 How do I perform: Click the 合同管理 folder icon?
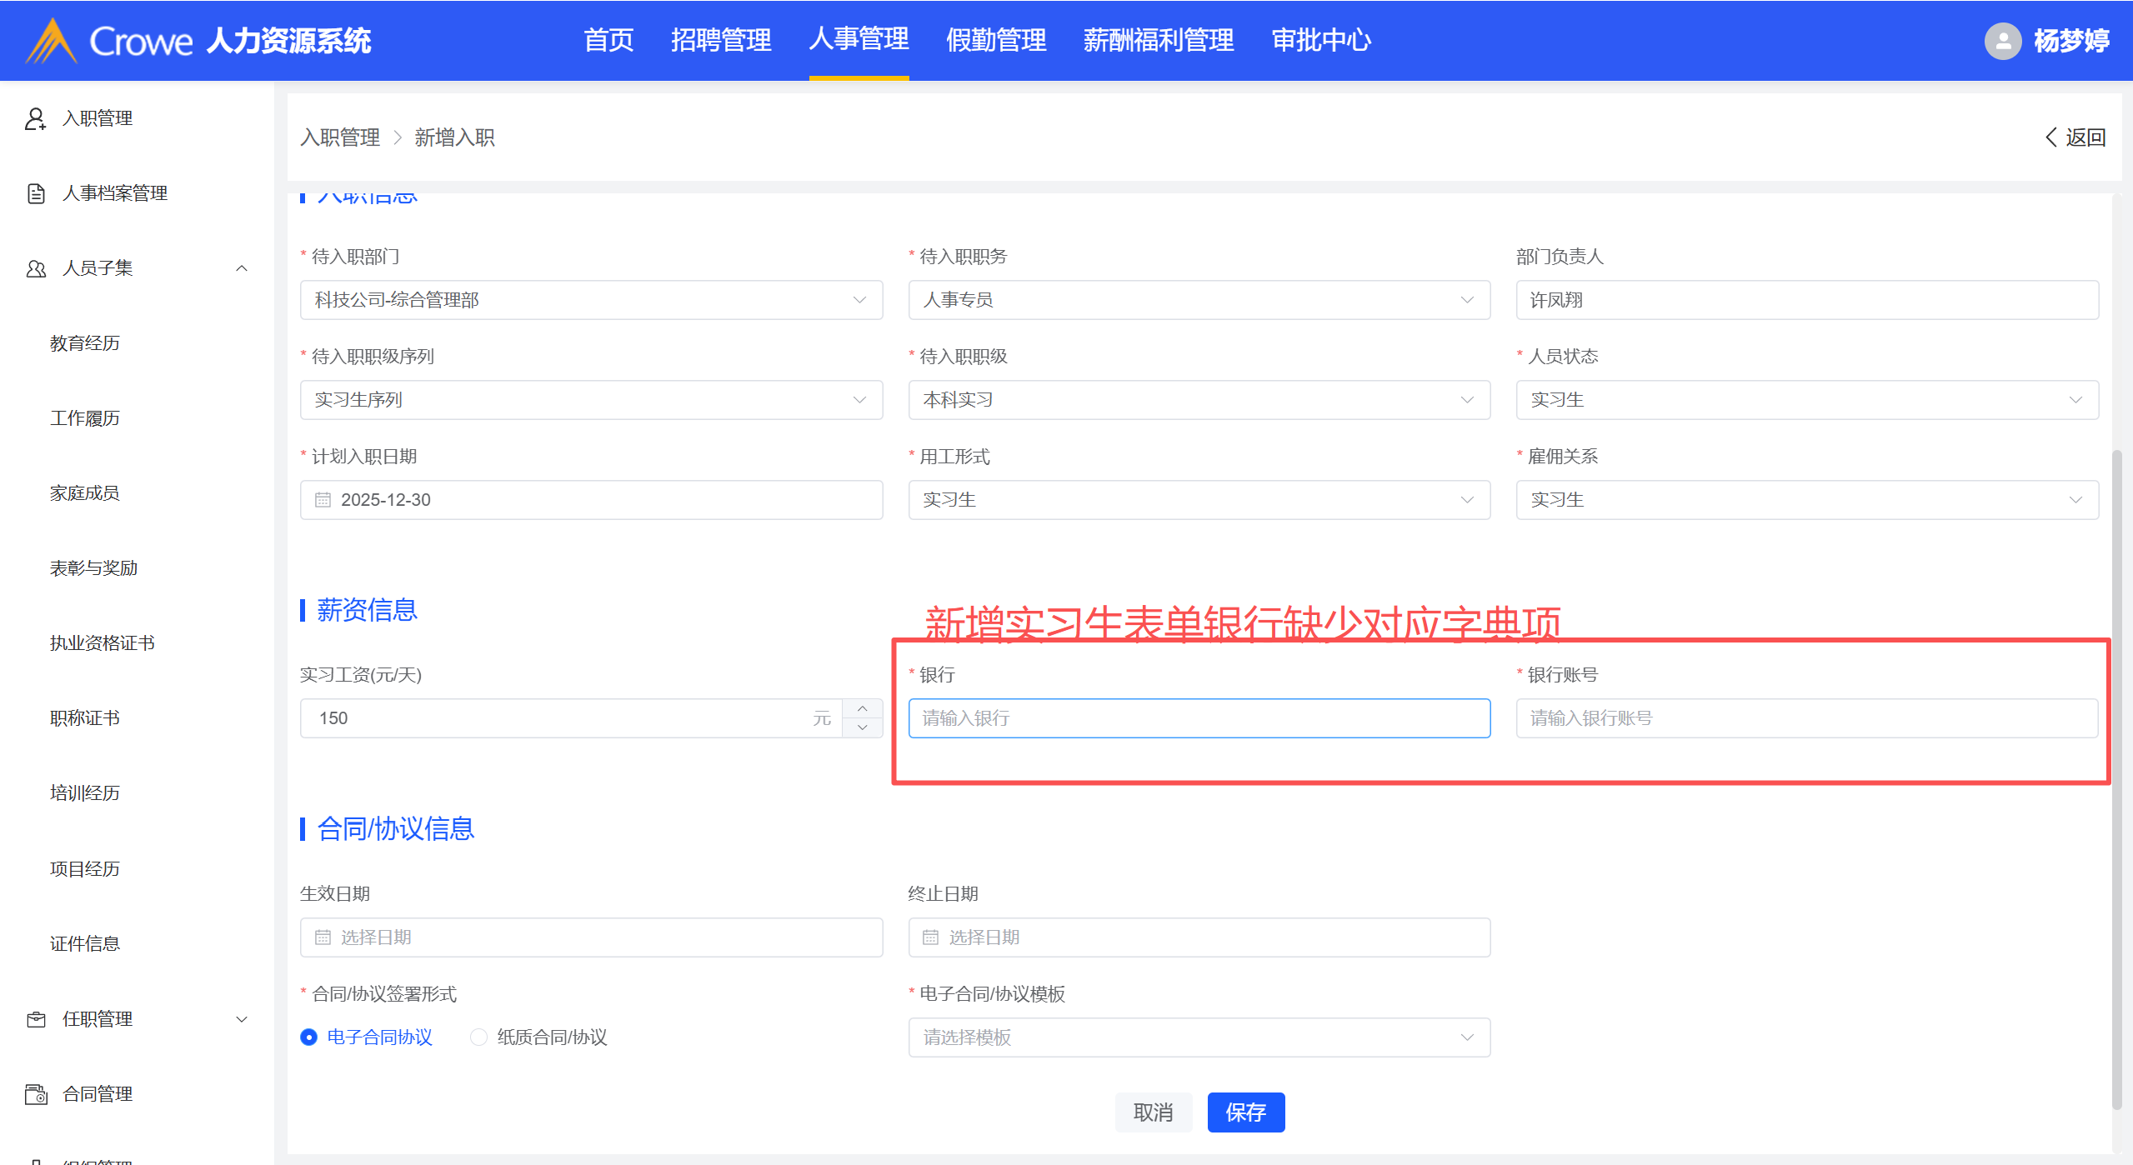[36, 1094]
